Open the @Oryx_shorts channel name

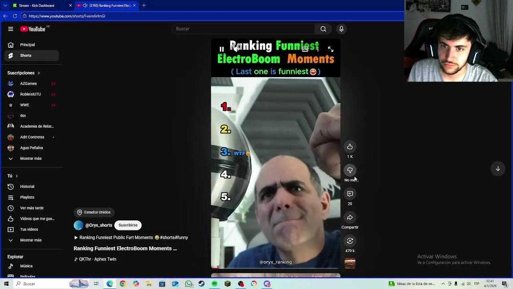click(99, 225)
